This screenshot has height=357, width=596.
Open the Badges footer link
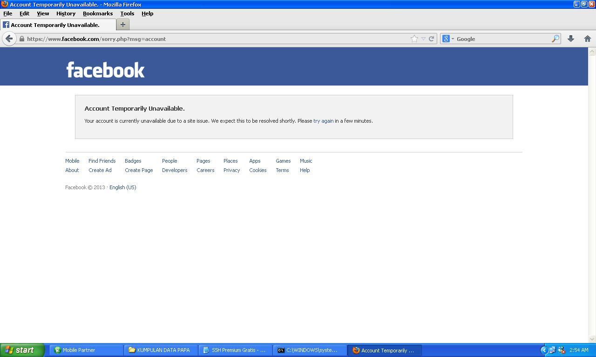coord(133,161)
